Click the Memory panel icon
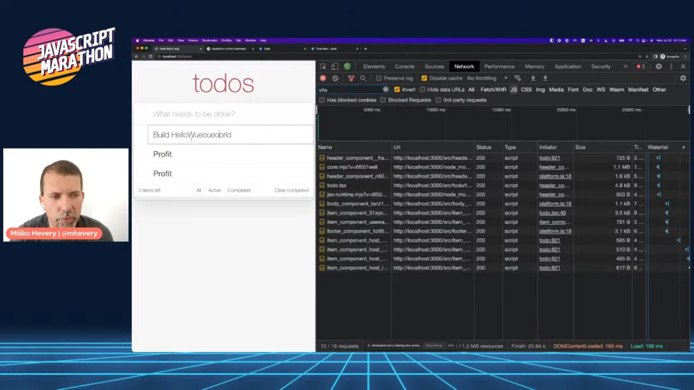 534,66
